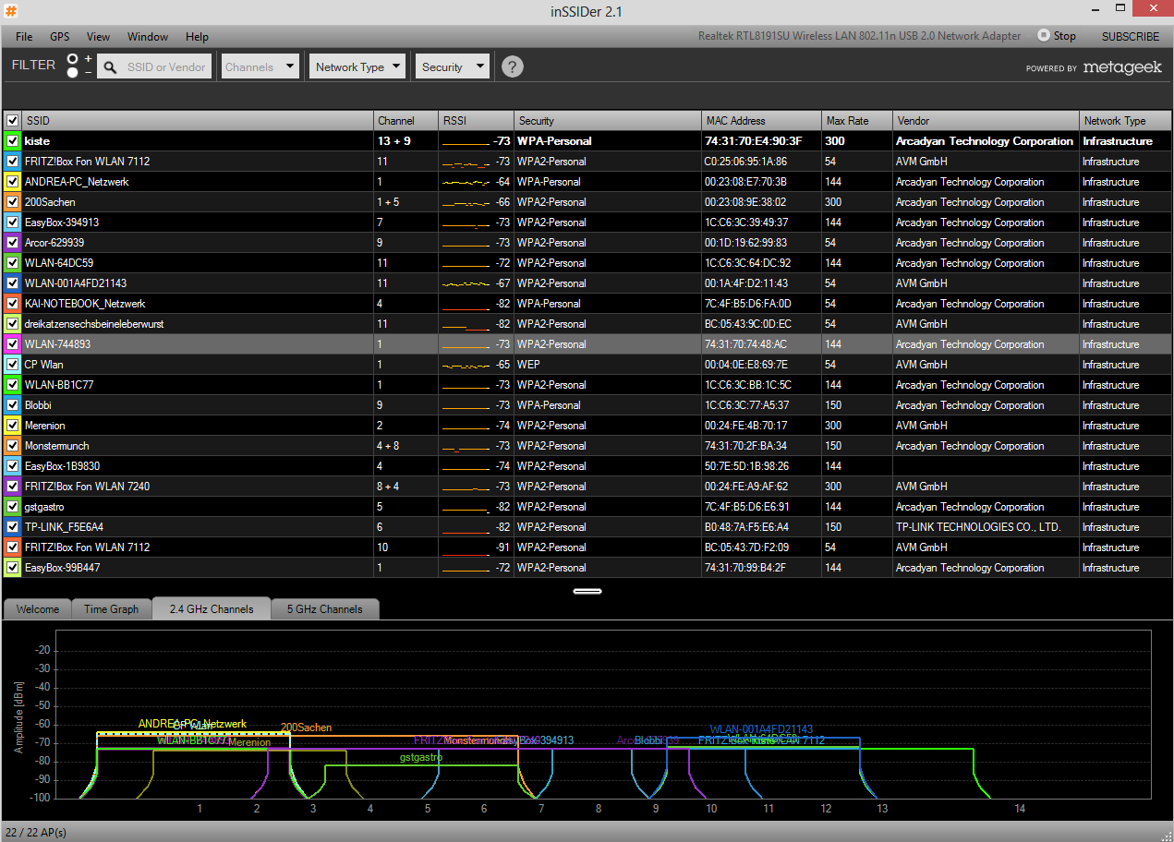This screenshot has width=1174, height=842.
Task: Select the plus filter radio button
Action: (73, 59)
